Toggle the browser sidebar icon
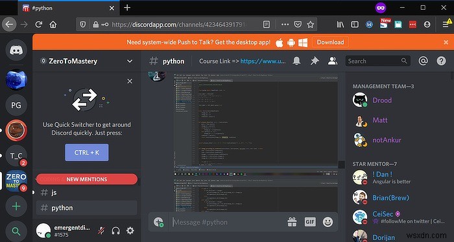Screen dimensions: 454x242 tap(355, 25)
